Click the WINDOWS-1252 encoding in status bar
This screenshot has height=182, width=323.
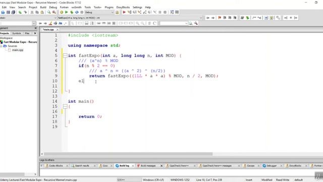pyautogui.click(x=180, y=180)
